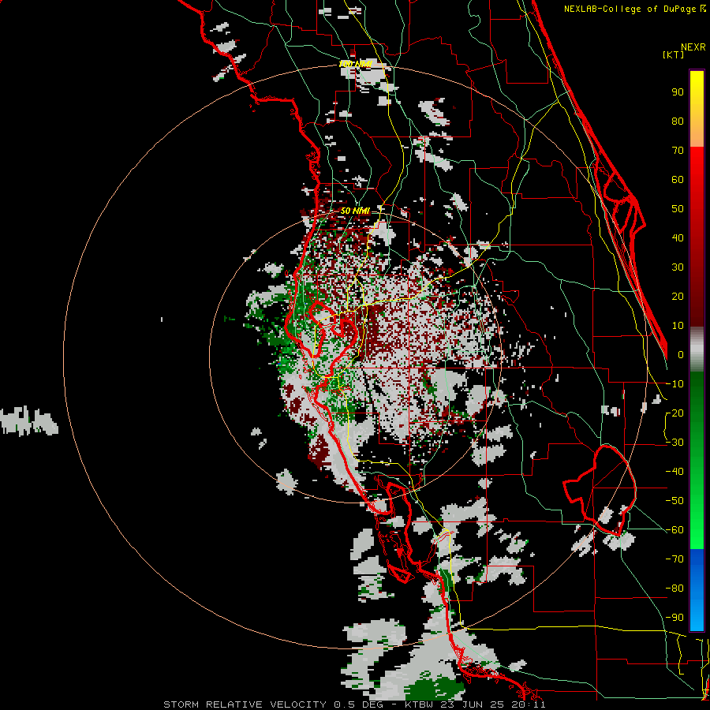Click the -30 scale value
This screenshot has width=710, height=710.
point(674,443)
